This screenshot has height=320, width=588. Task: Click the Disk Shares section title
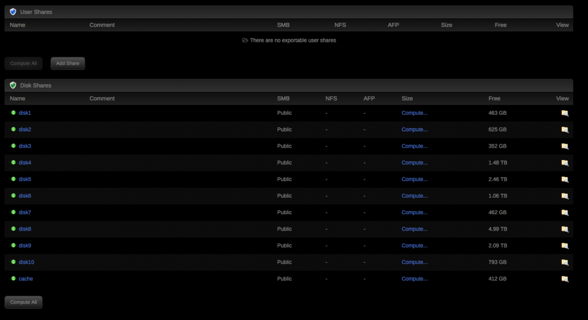pos(36,85)
